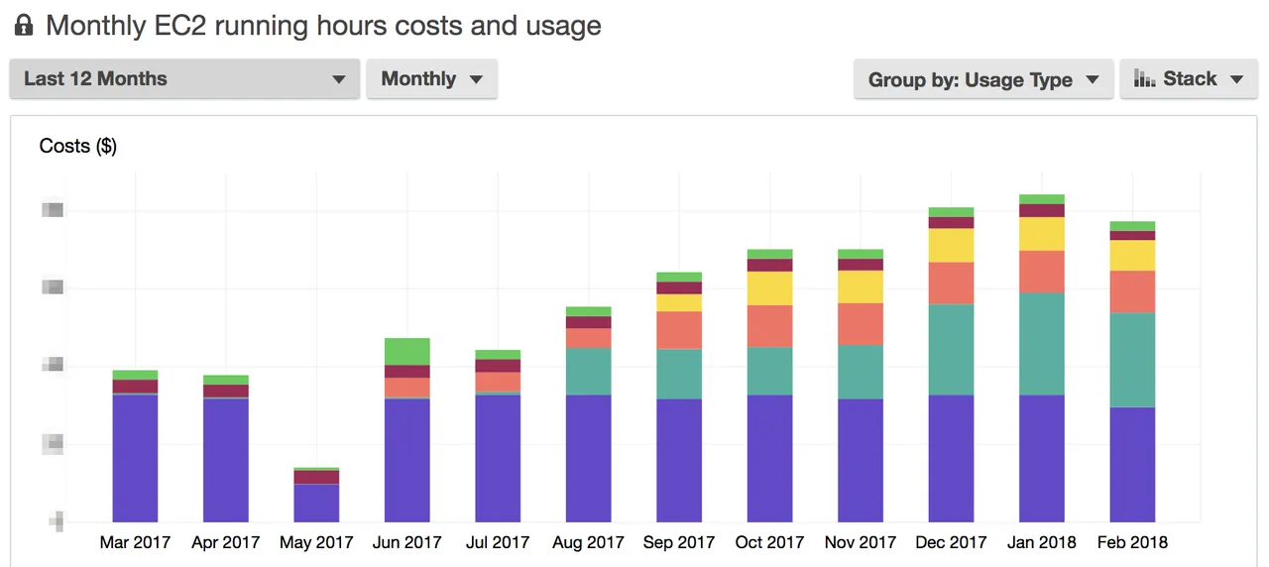Open the Monthly granularity dropdown
The image size is (1269, 567).
click(x=431, y=79)
